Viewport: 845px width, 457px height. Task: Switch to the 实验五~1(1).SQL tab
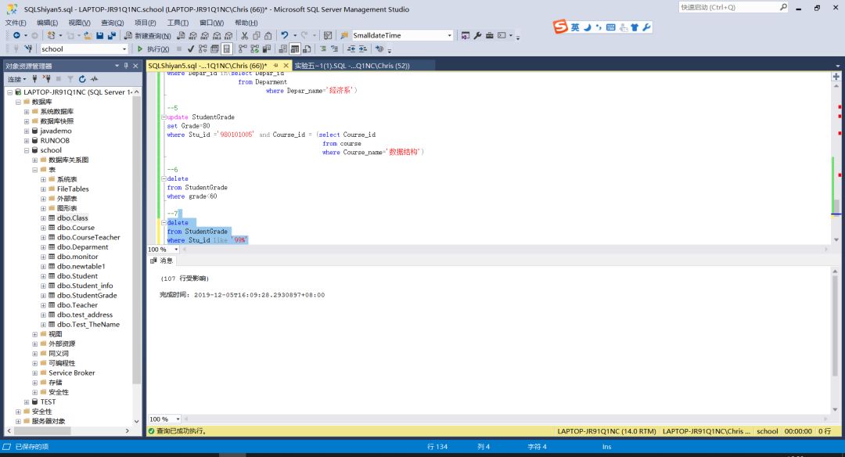click(351, 66)
